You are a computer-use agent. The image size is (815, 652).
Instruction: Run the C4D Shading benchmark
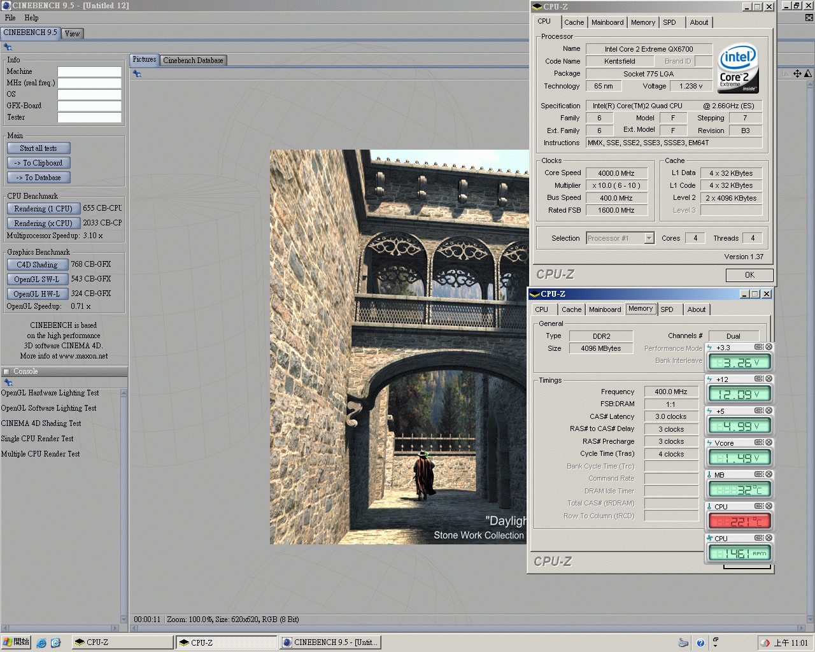tap(38, 265)
